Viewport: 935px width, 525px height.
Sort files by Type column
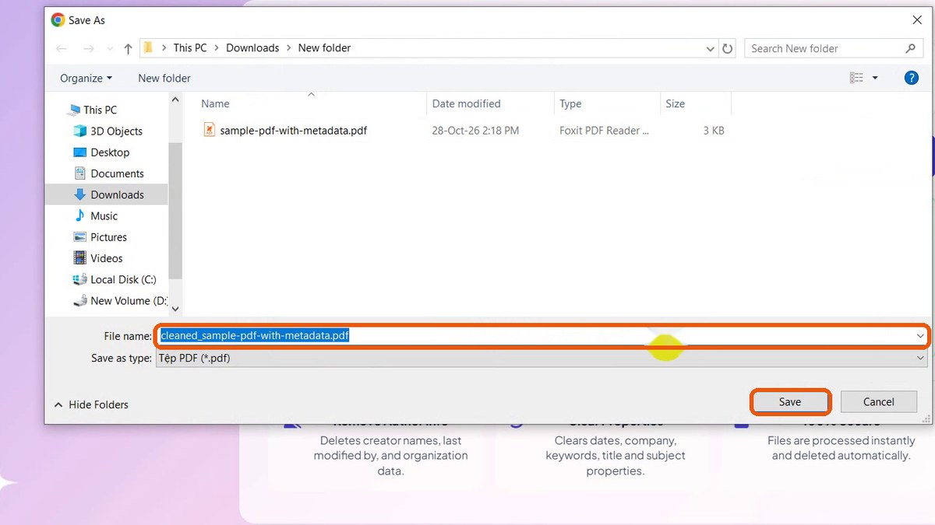pyautogui.click(x=570, y=103)
